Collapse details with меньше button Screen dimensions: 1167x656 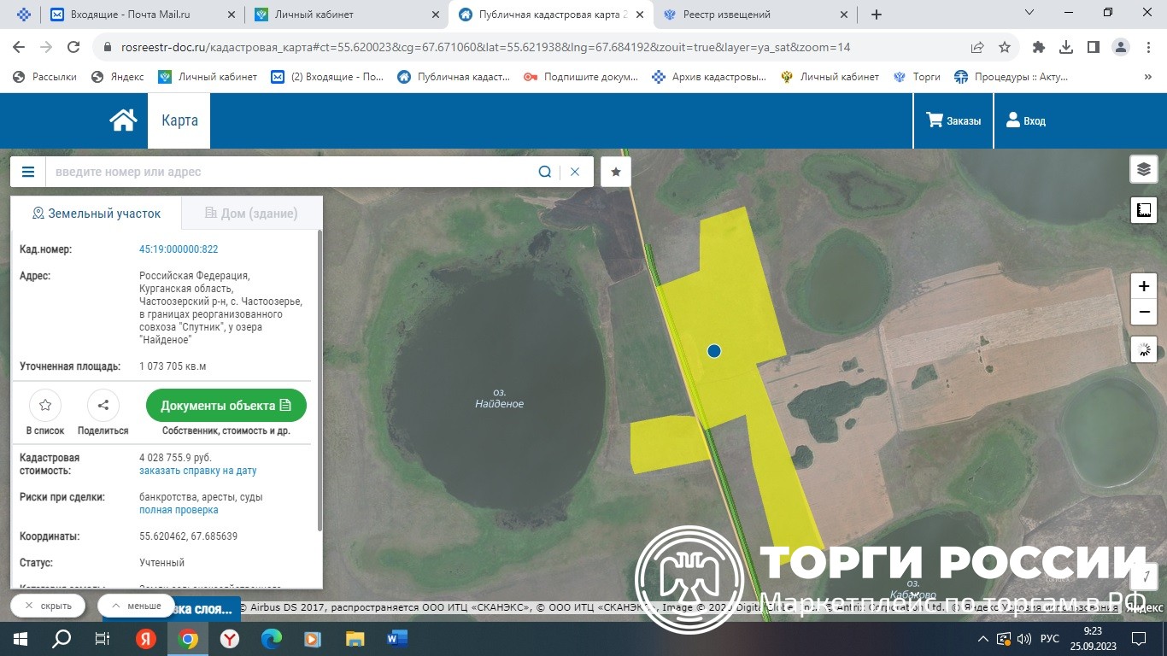coord(137,606)
